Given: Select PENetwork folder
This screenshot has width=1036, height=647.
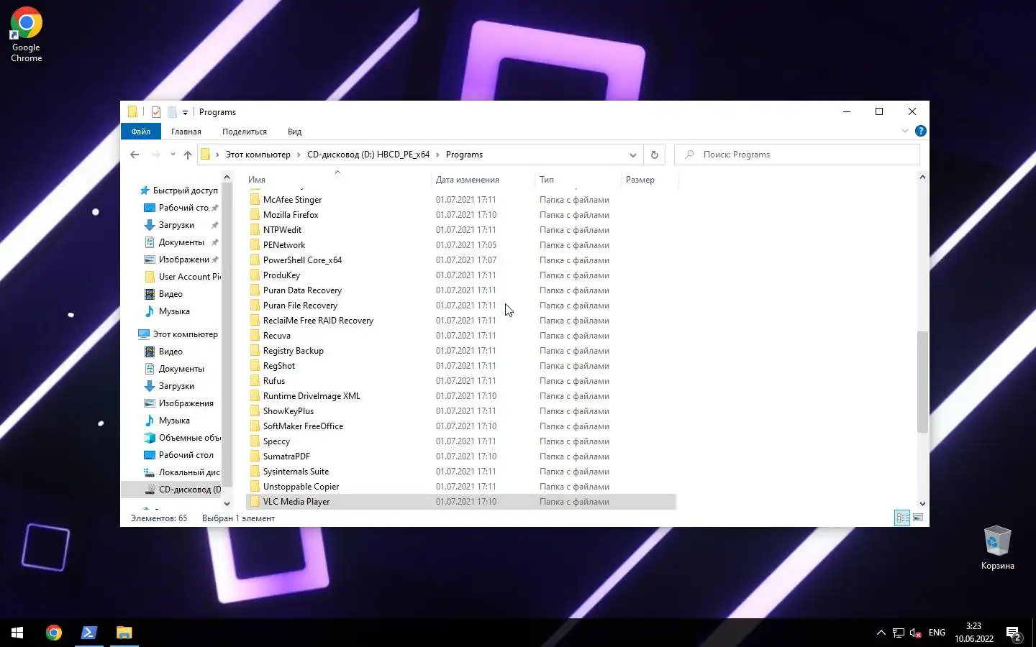Looking at the screenshot, I should point(284,245).
